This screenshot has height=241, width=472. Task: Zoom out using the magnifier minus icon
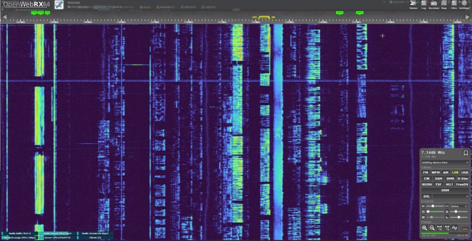coord(432,228)
